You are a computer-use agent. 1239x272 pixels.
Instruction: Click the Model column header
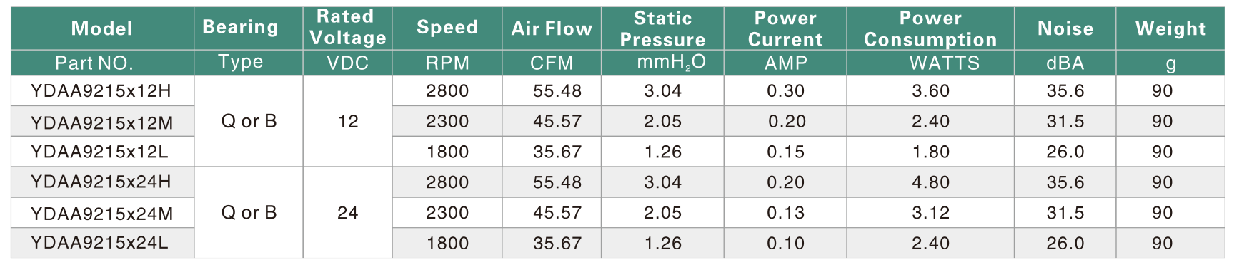click(102, 28)
